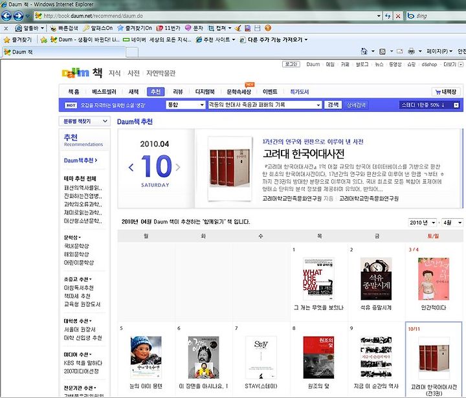Select the 디지털북 tab
Image resolution: width=466 pixels, height=398 pixels.
[x=205, y=92]
